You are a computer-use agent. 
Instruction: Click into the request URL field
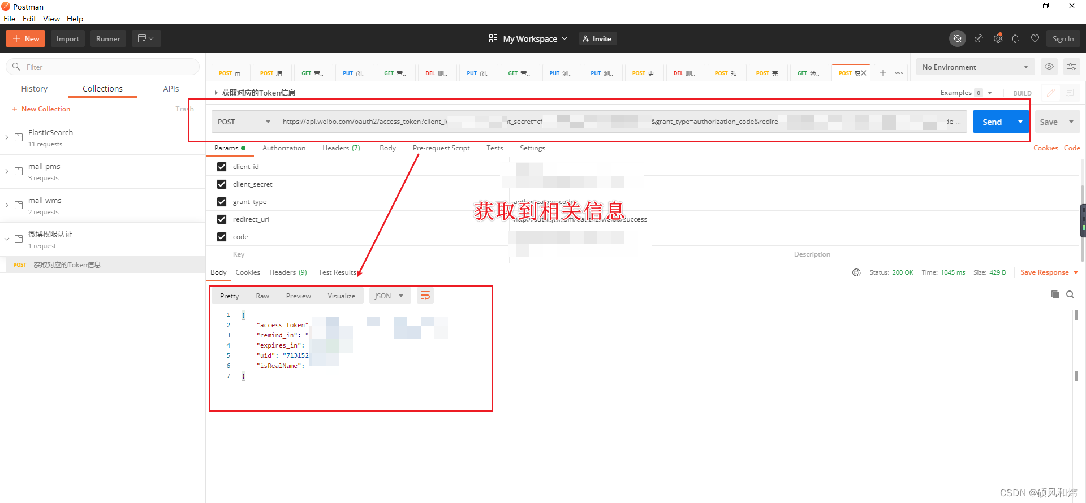coord(622,122)
